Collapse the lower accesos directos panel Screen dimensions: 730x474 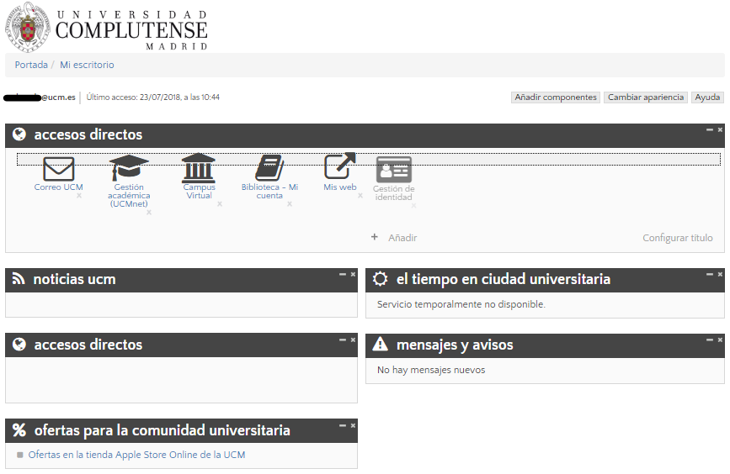(x=343, y=340)
